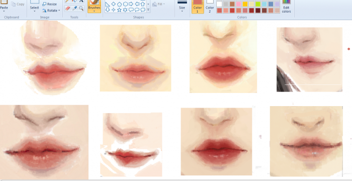Expand the Rotate menu
This screenshot has width=352, height=181.
(51, 11)
